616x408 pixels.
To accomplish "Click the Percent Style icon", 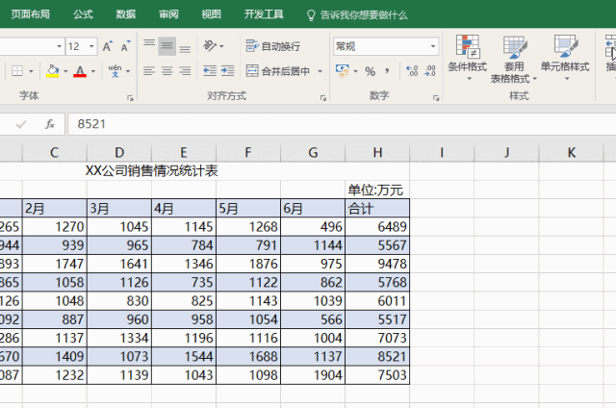I will point(371,71).
